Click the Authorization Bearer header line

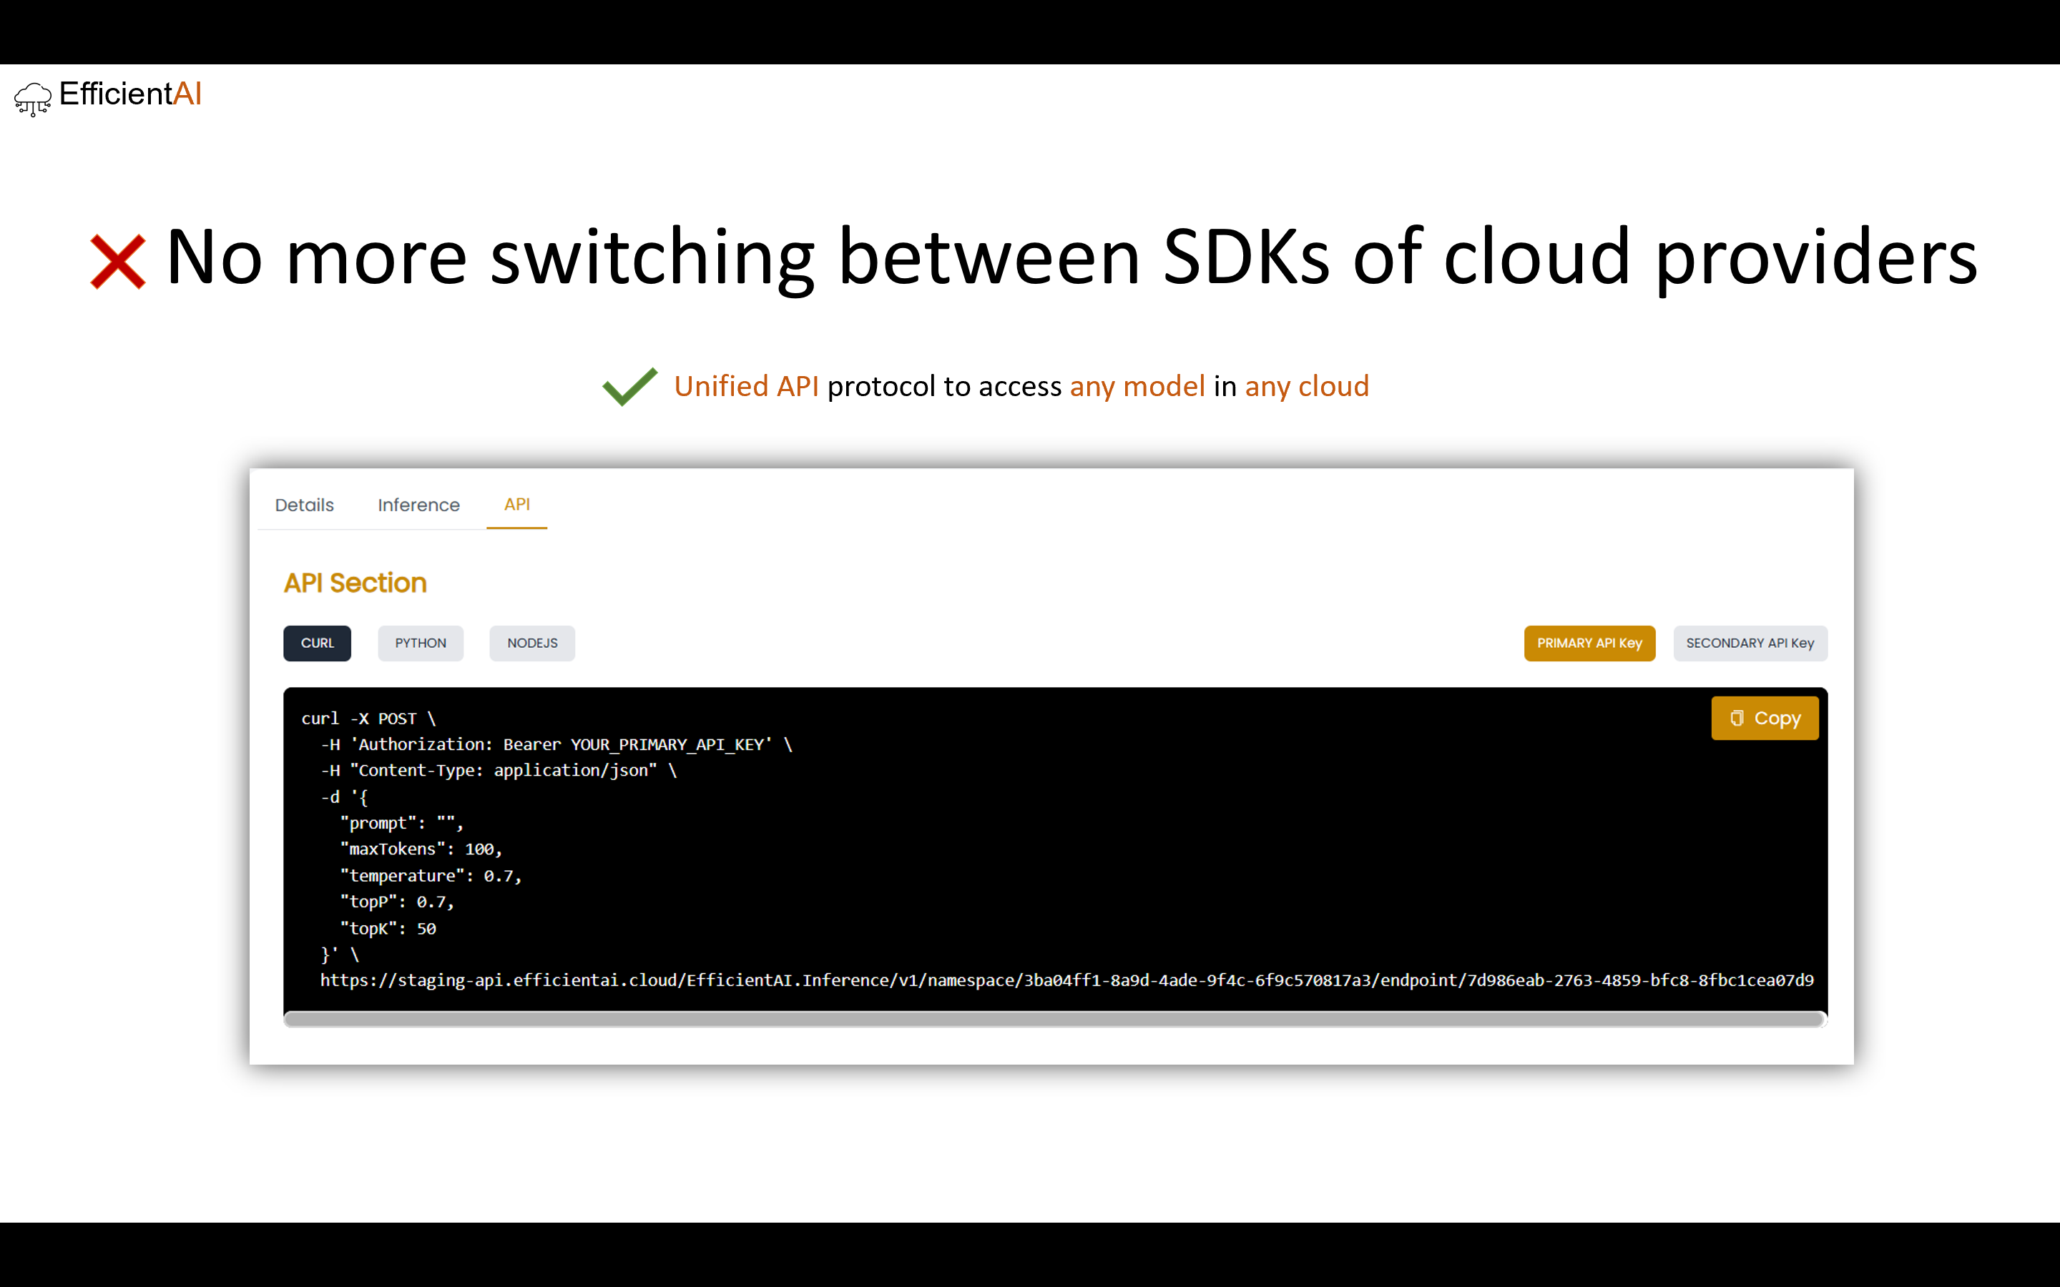(x=555, y=744)
